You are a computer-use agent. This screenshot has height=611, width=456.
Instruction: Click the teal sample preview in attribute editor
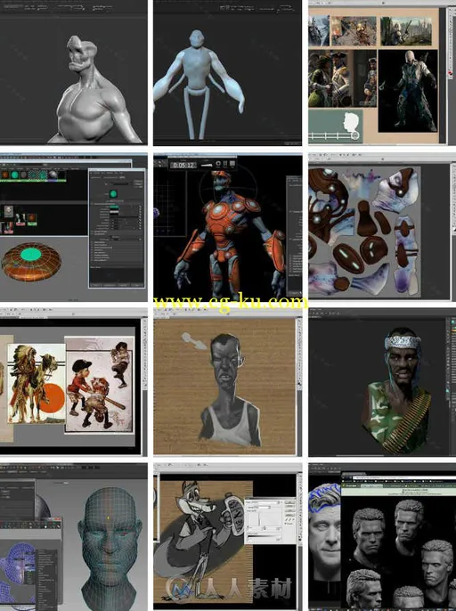coord(113,193)
